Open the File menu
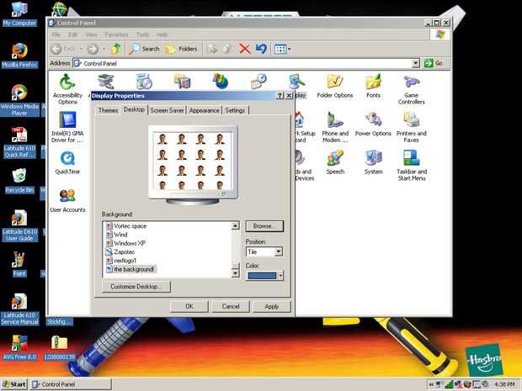The height and width of the screenshot is (391, 522). pyautogui.click(x=56, y=34)
